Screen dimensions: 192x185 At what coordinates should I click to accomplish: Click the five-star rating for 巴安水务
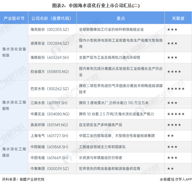(x=176, y=89)
